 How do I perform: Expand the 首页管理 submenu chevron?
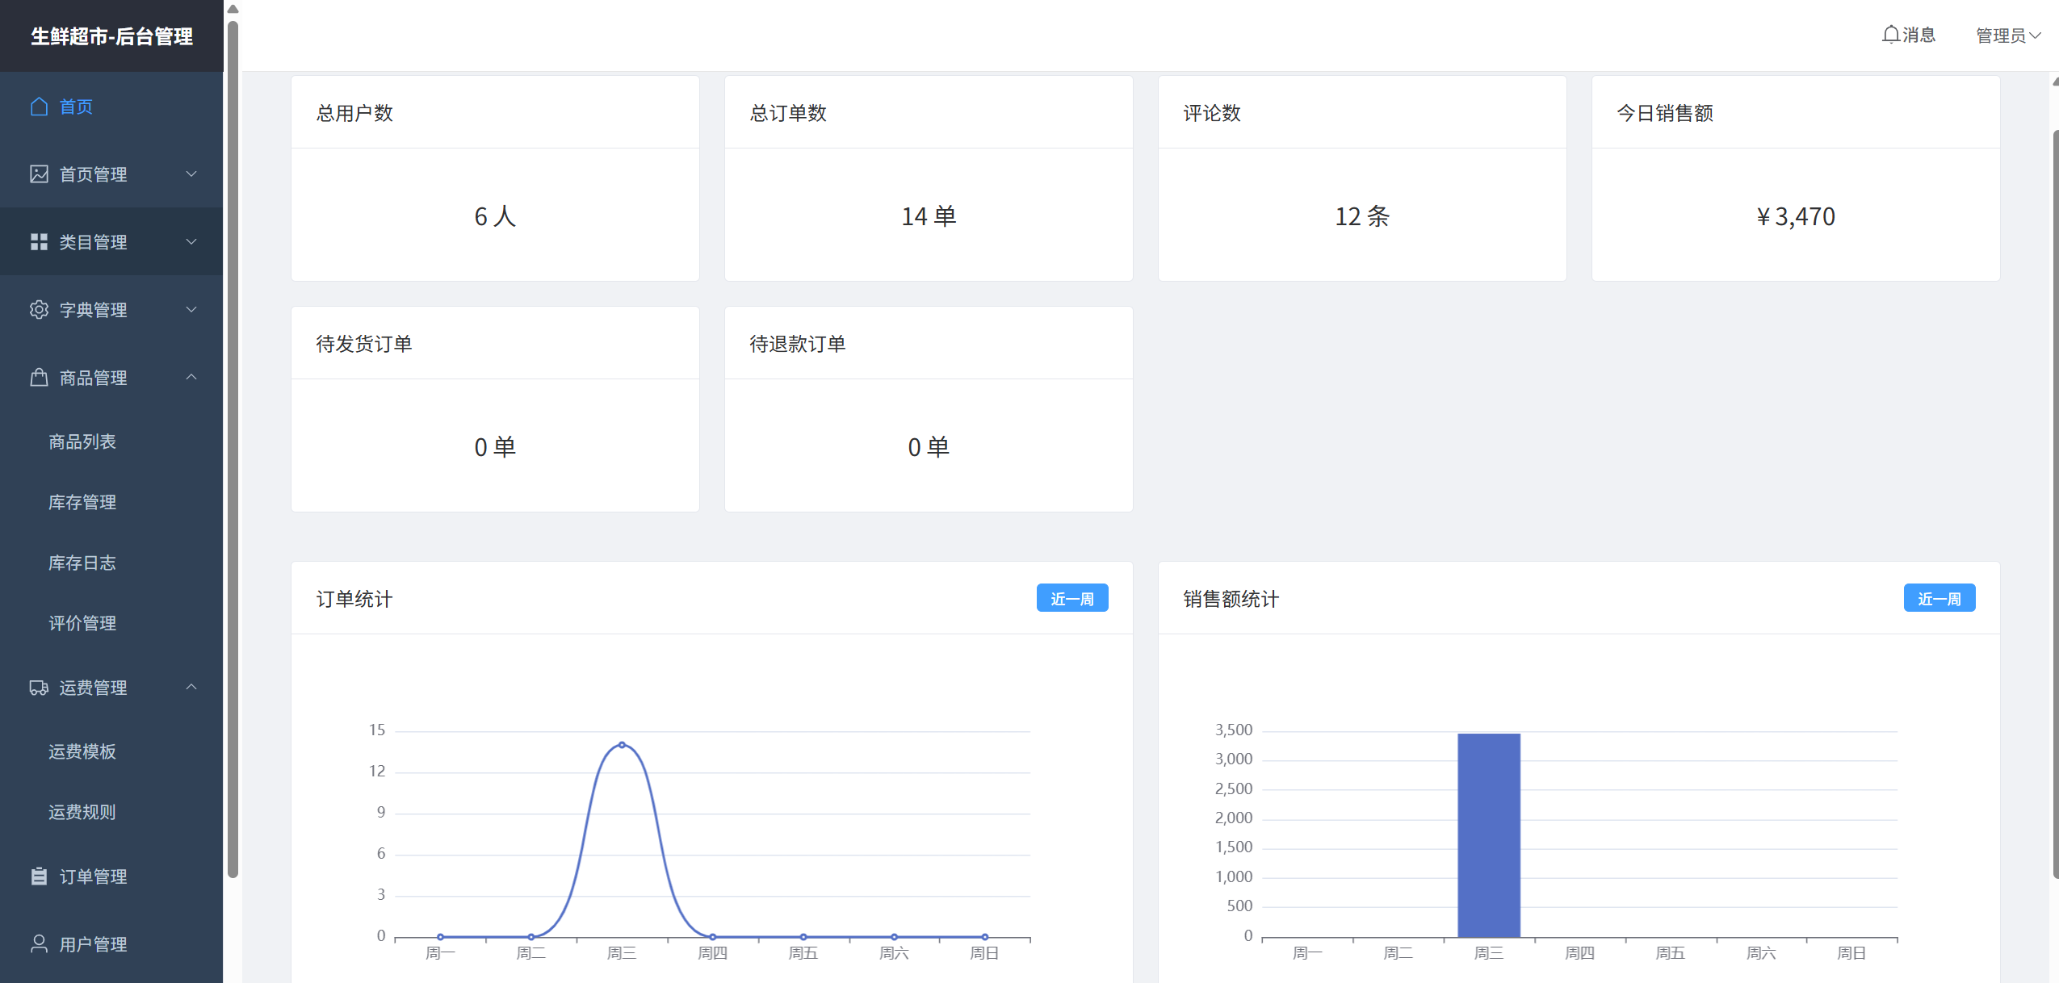[191, 174]
